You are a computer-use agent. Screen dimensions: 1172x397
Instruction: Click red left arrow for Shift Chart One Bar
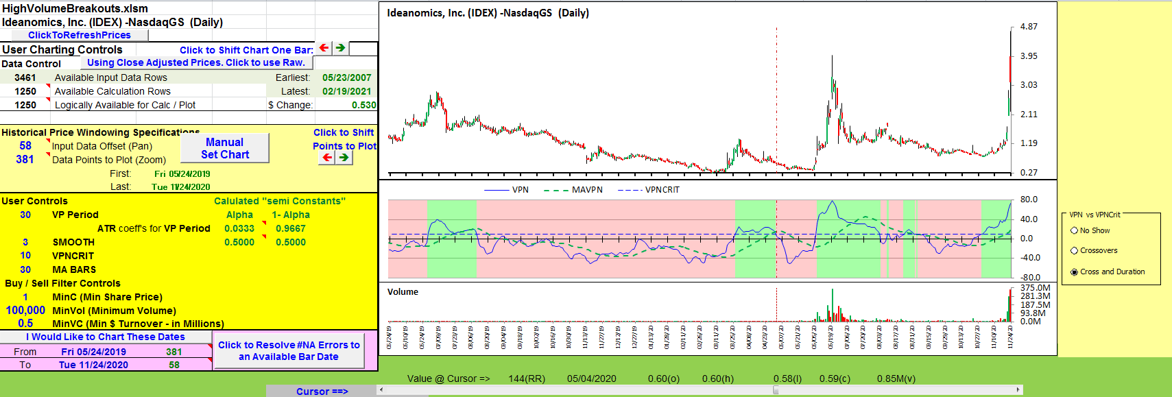(x=324, y=48)
